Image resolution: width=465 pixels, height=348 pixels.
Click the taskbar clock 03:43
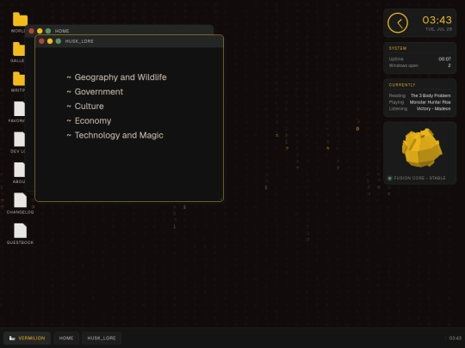coord(456,338)
